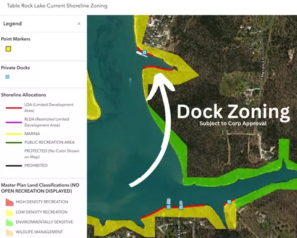The height and width of the screenshot is (238, 297).
Task: Click 'RLDA (Restricted Limited Development Area)' label
Action: (47, 122)
